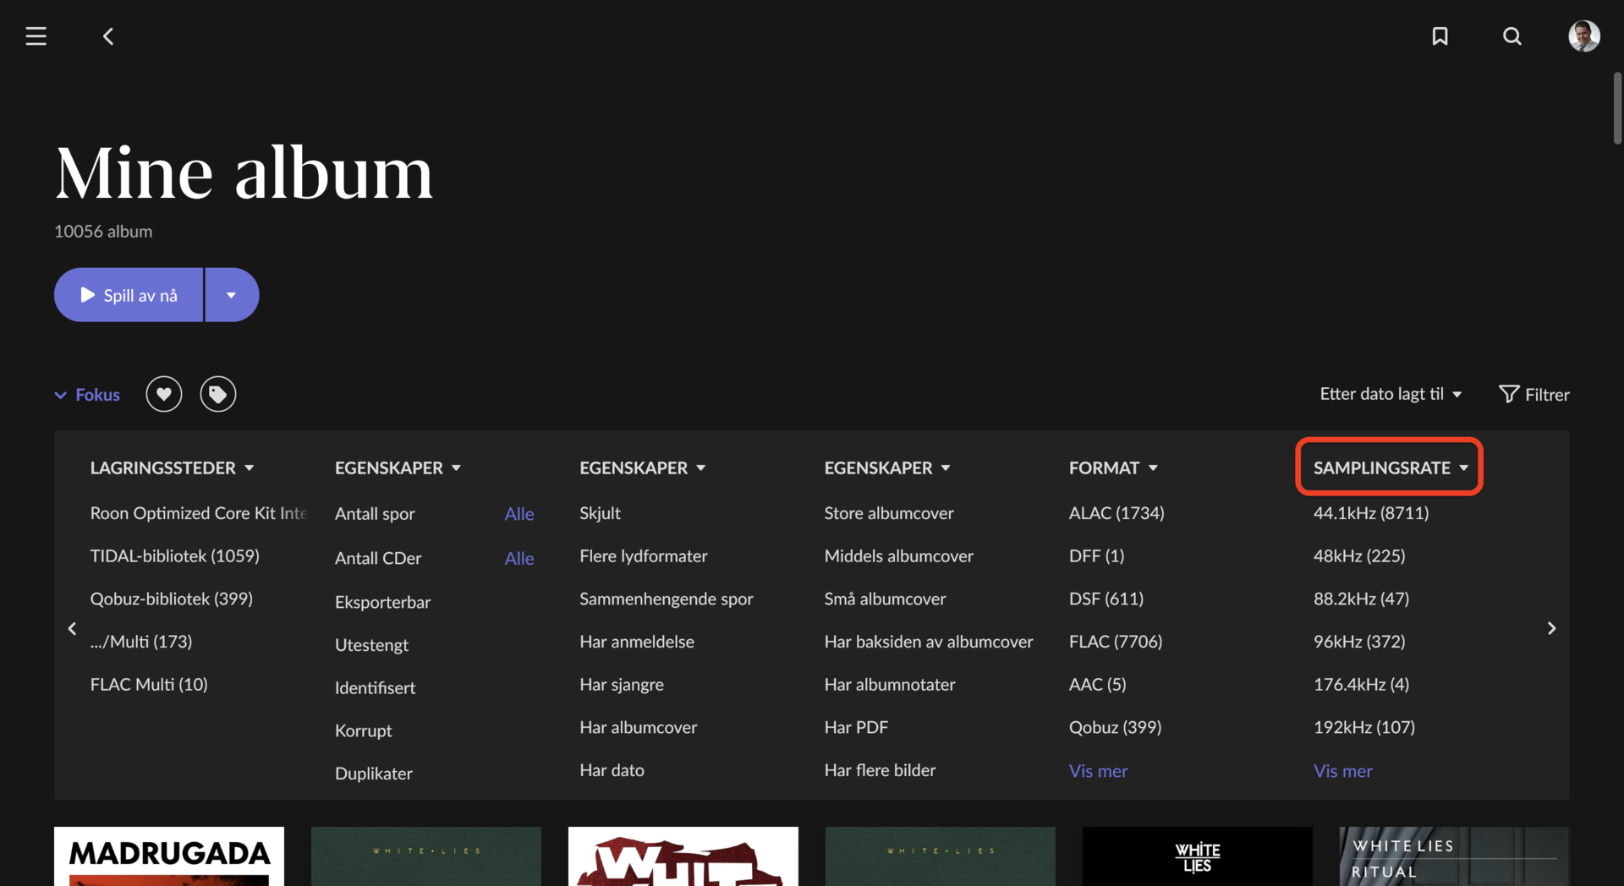Select Har anmeldelse property
This screenshot has width=1624, height=886.
point(637,642)
